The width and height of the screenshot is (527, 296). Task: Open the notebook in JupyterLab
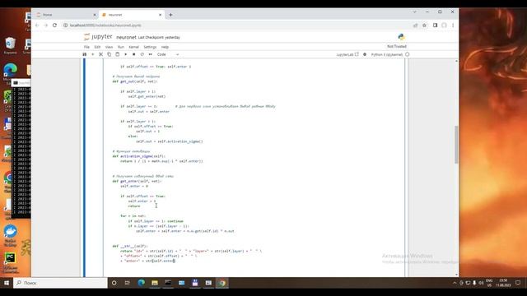point(347,54)
